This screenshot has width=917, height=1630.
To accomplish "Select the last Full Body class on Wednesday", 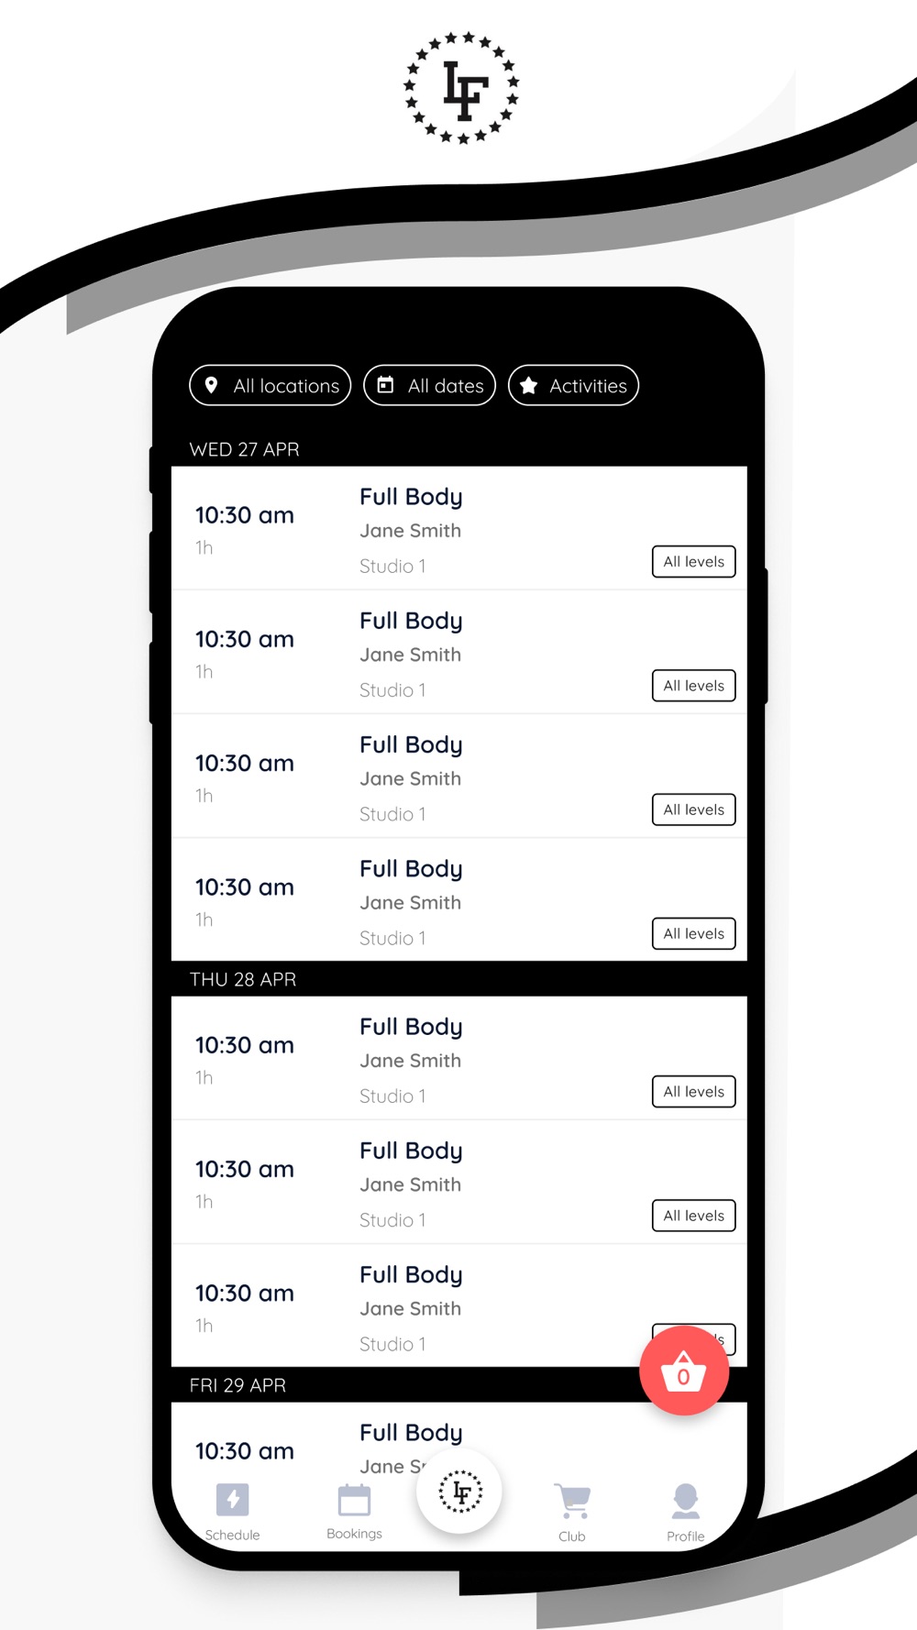I will [x=458, y=900].
